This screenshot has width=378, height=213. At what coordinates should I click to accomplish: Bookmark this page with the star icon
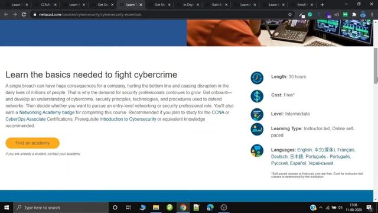click(290, 14)
